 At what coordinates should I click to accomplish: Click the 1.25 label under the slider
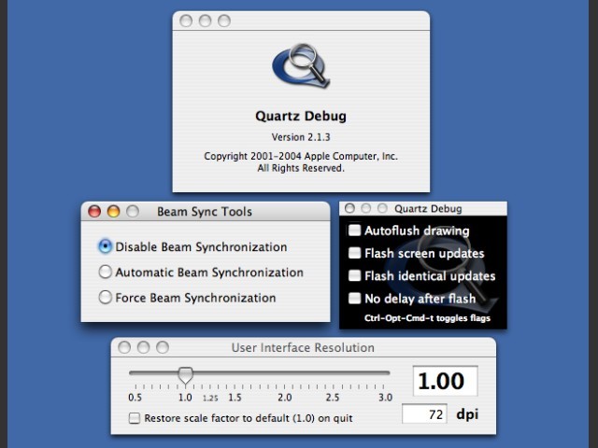pyautogui.click(x=210, y=399)
